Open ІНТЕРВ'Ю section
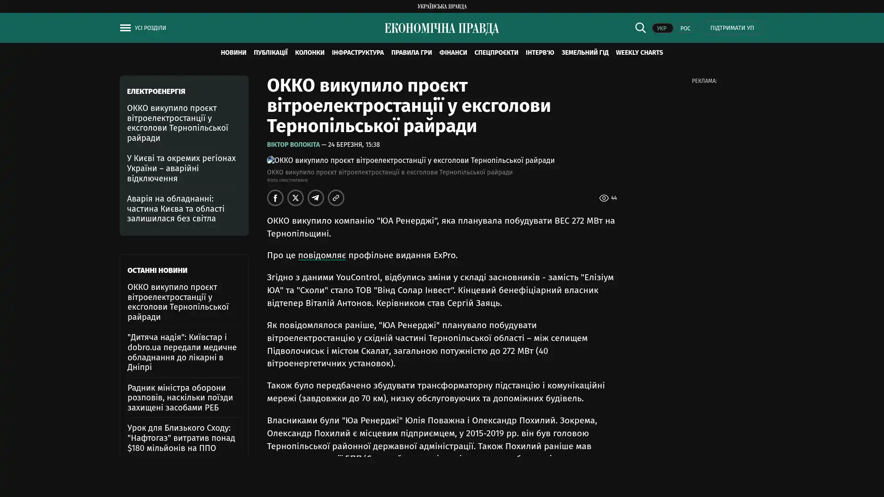Viewport: 884px width, 497px height. [540, 52]
